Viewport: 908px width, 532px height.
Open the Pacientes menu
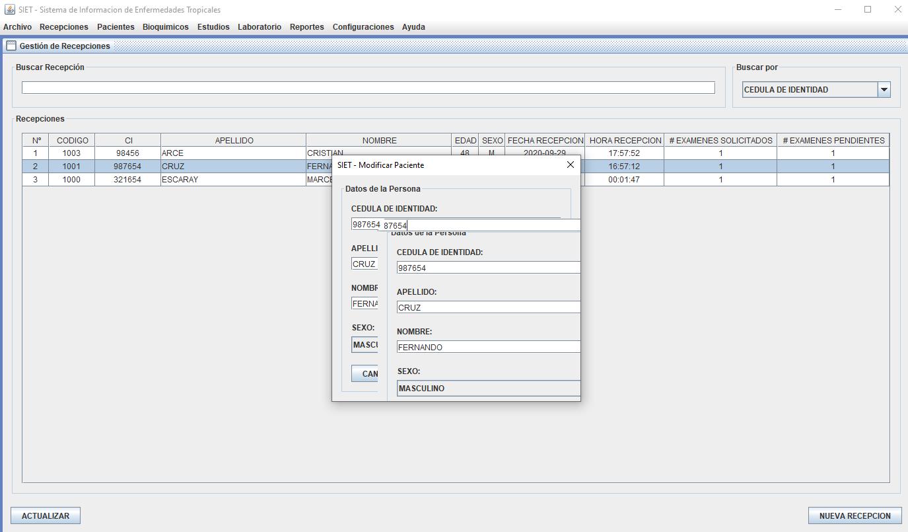pyautogui.click(x=116, y=27)
